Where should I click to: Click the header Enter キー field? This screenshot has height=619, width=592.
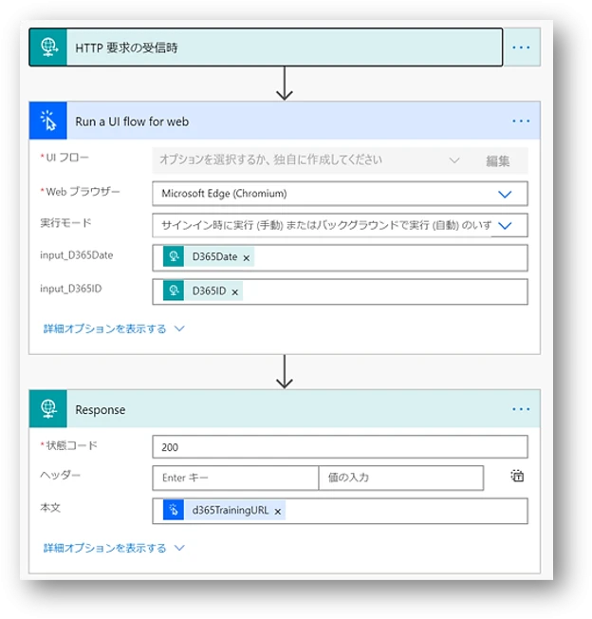(x=235, y=478)
